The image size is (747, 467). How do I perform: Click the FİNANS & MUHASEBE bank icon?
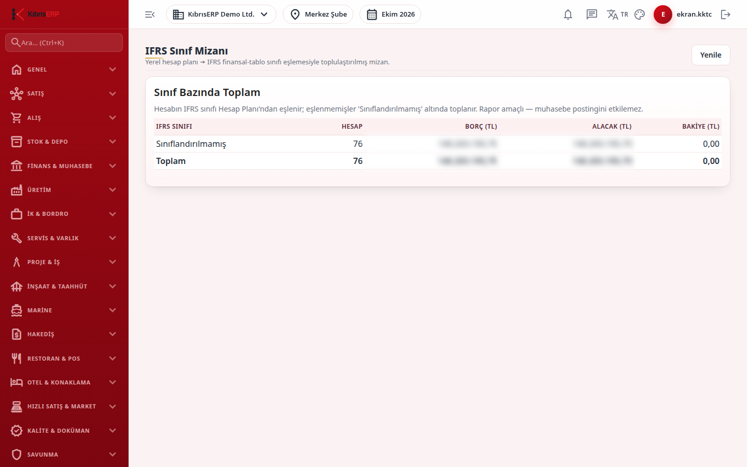click(x=17, y=166)
